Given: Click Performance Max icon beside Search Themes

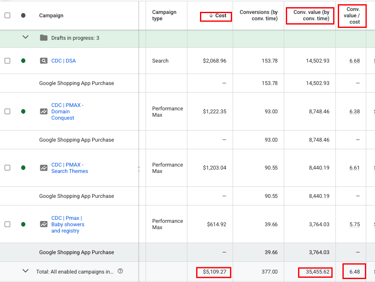Looking at the screenshot, I should (44, 168).
